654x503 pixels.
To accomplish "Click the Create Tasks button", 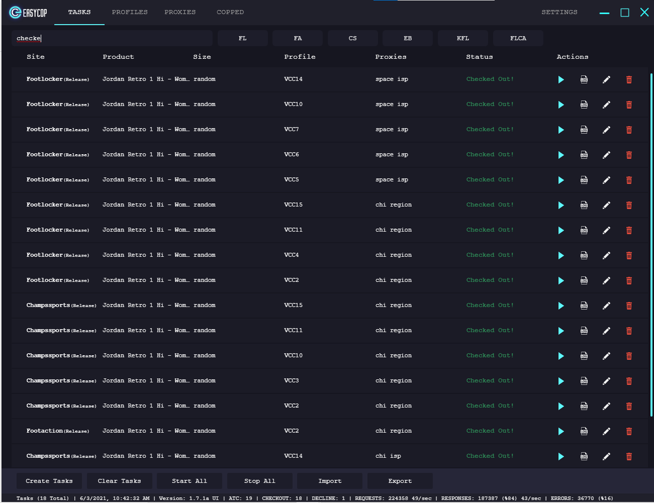I will tap(49, 481).
